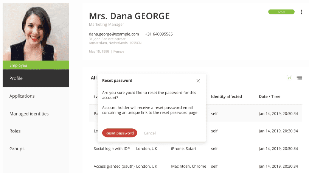
Task: Sort by Date / Time column header
Action: pyautogui.click(x=270, y=97)
